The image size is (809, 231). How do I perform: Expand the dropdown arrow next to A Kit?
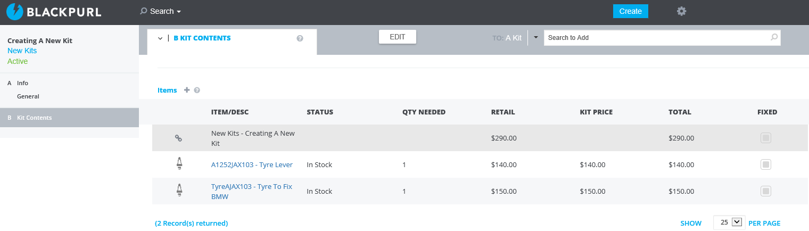(536, 38)
